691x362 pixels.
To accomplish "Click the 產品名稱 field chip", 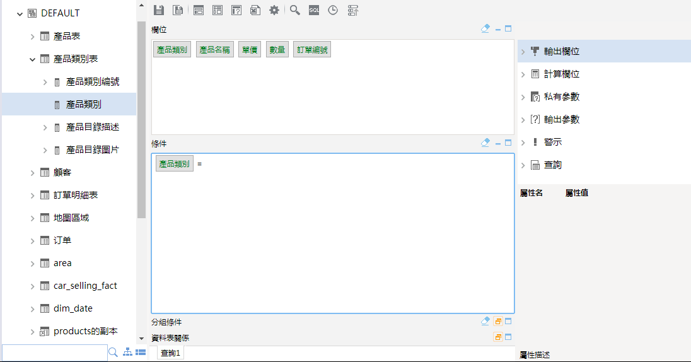I will (214, 50).
